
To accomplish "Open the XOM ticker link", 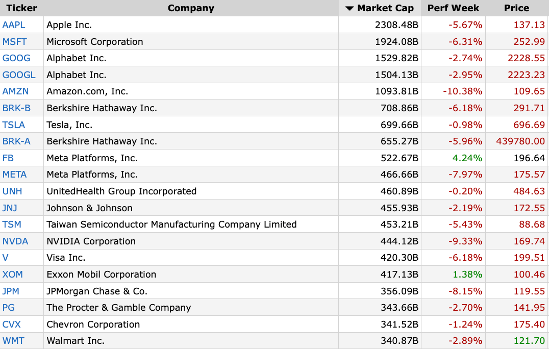I will [13, 275].
